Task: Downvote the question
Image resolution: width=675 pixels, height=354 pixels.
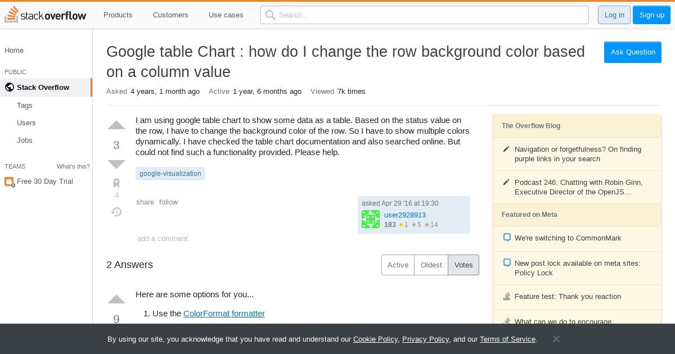Action: coord(116,164)
